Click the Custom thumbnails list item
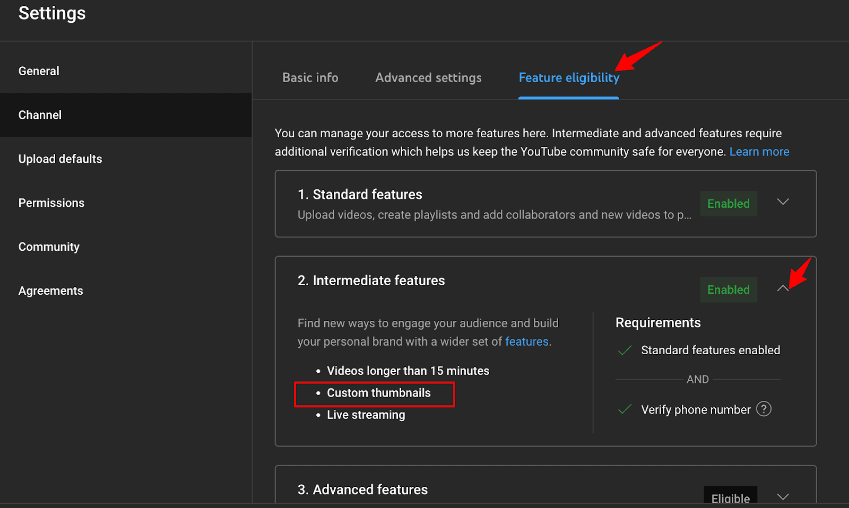Image resolution: width=849 pixels, height=508 pixels. (x=378, y=393)
